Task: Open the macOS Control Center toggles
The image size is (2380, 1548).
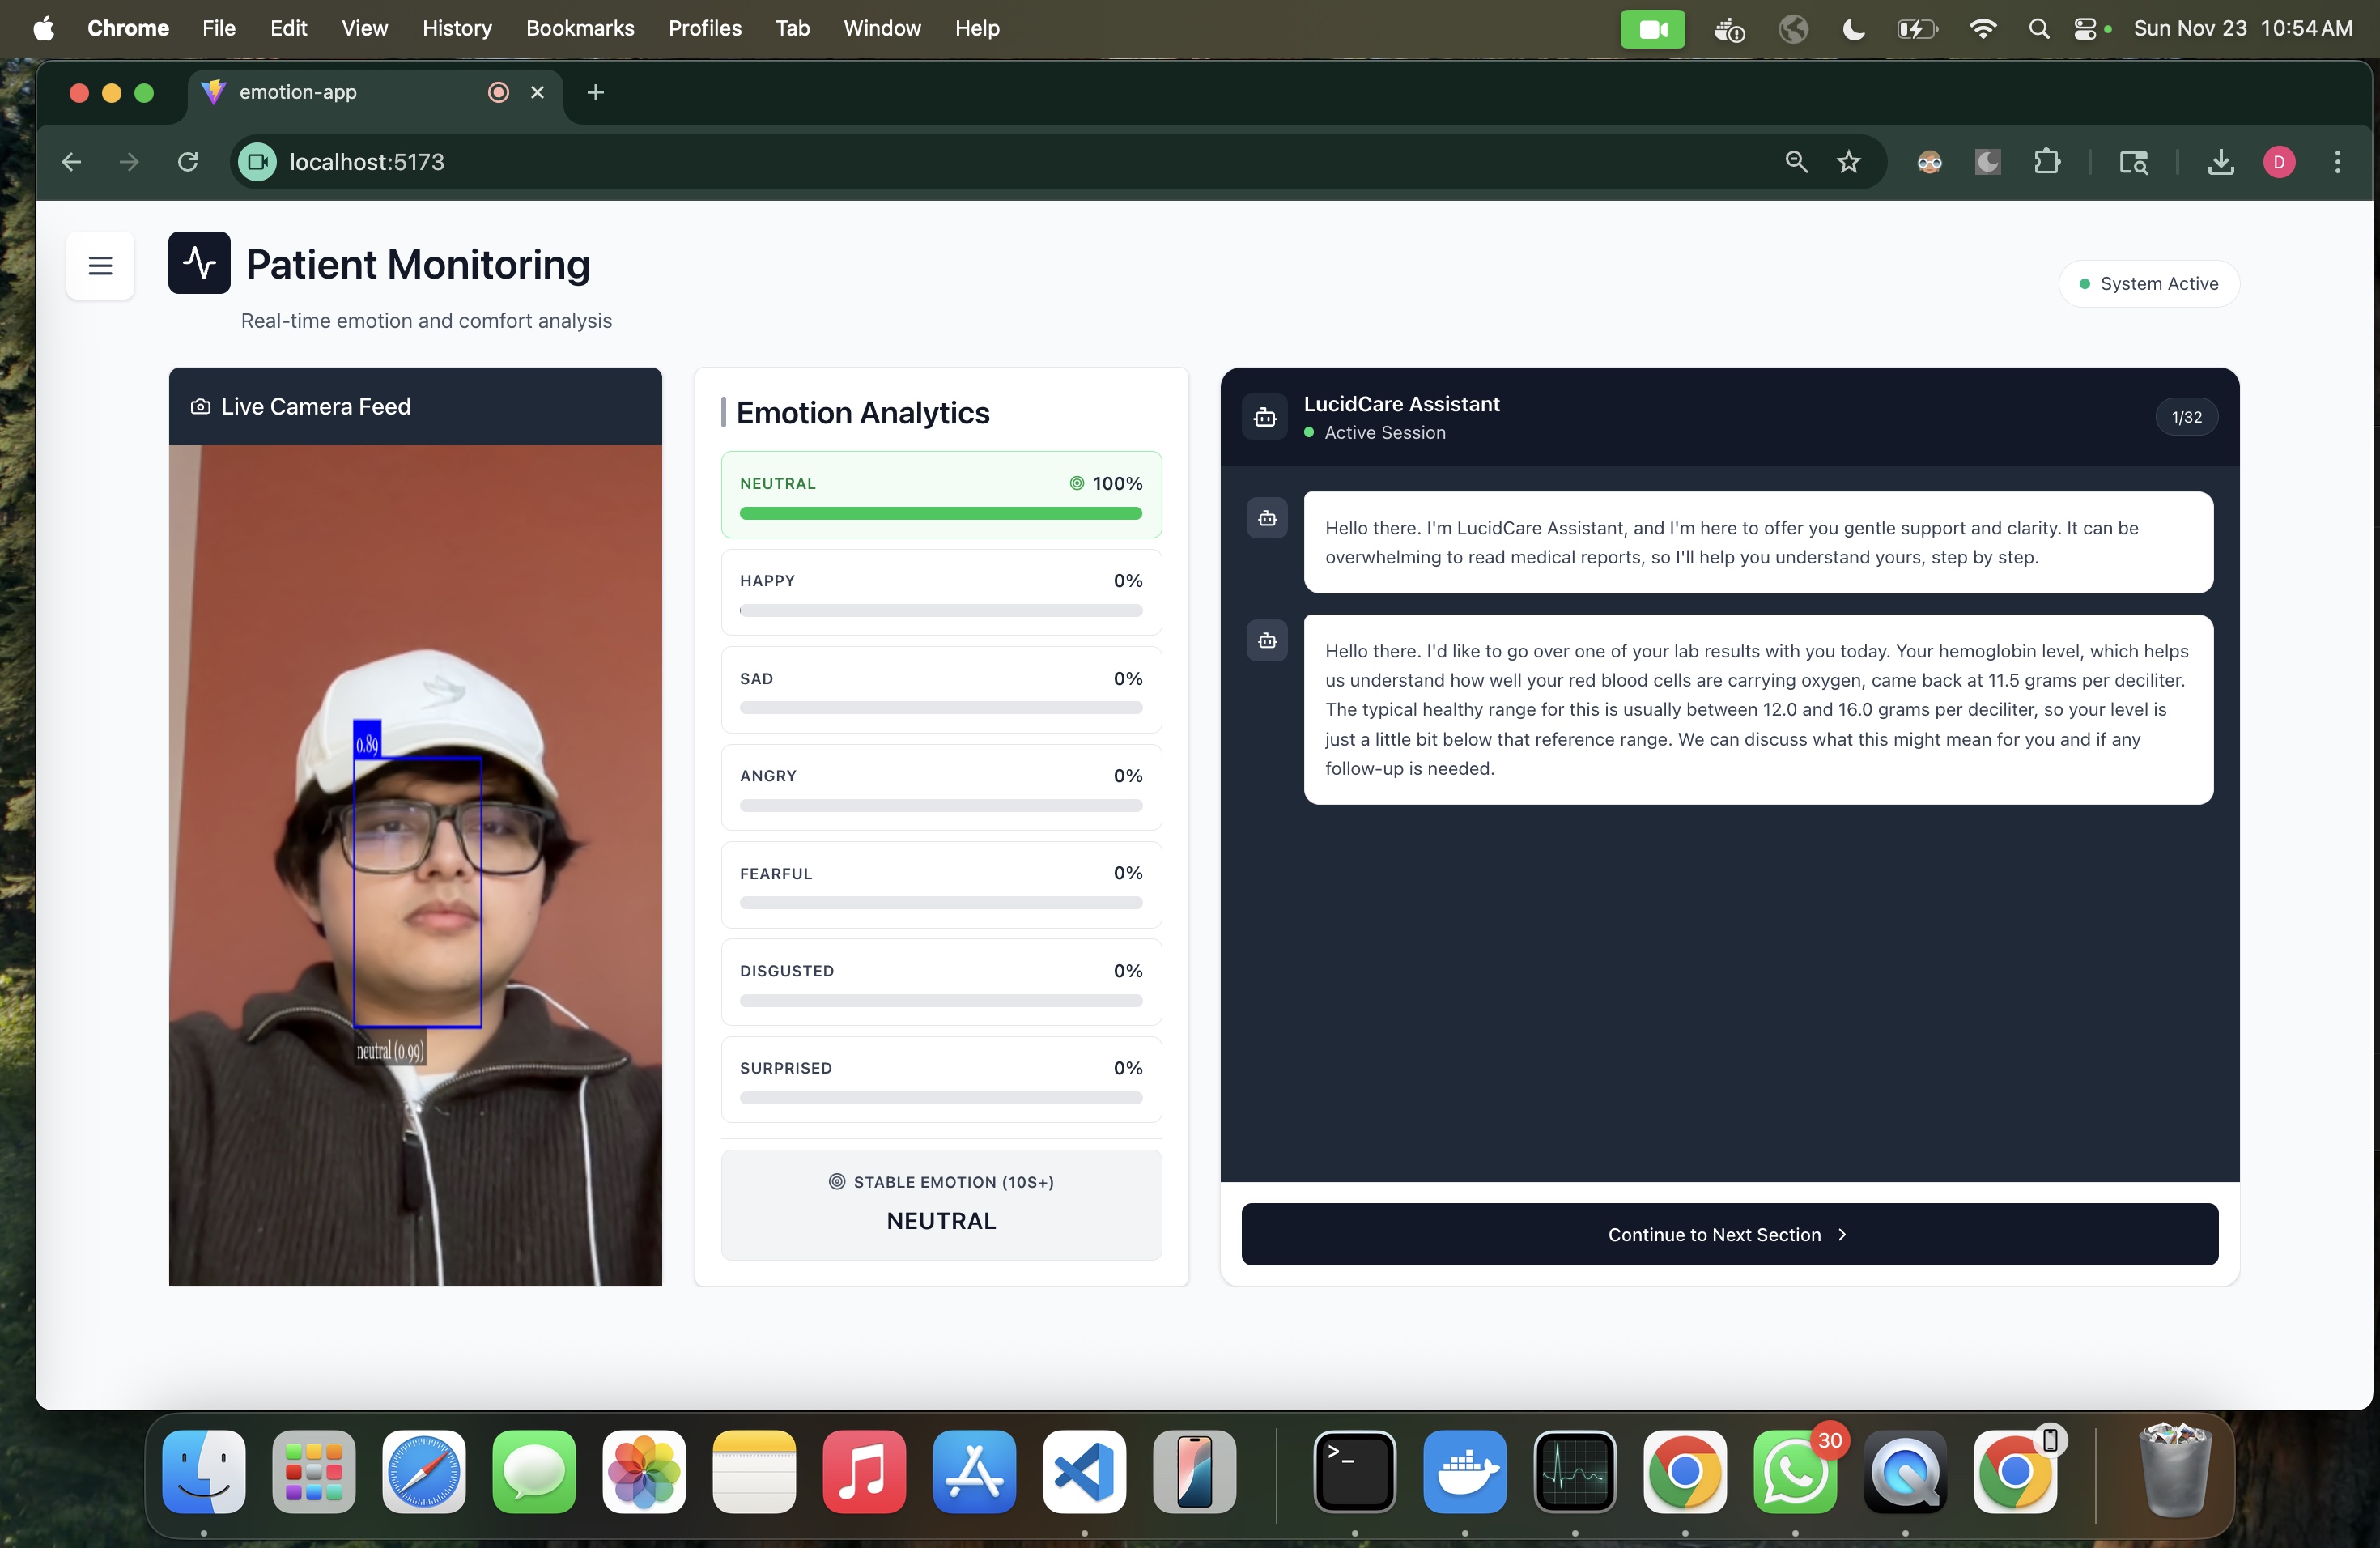Action: tap(2085, 29)
